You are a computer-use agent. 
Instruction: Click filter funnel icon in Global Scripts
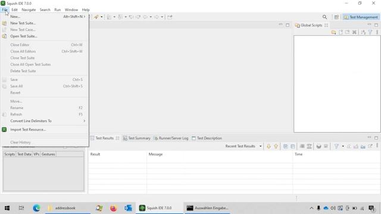pyautogui.click(x=370, y=32)
